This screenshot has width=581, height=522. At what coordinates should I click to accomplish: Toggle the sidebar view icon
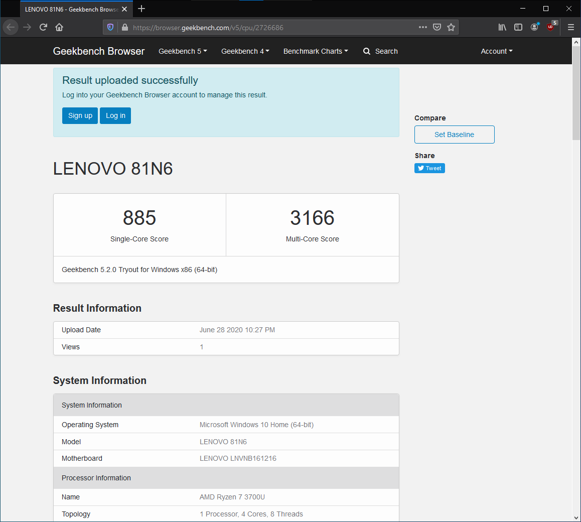[518, 27]
